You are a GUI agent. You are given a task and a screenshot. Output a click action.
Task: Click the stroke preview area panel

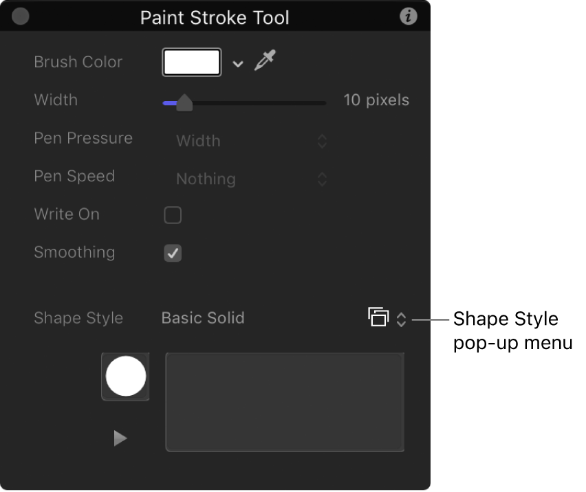[x=285, y=401]
